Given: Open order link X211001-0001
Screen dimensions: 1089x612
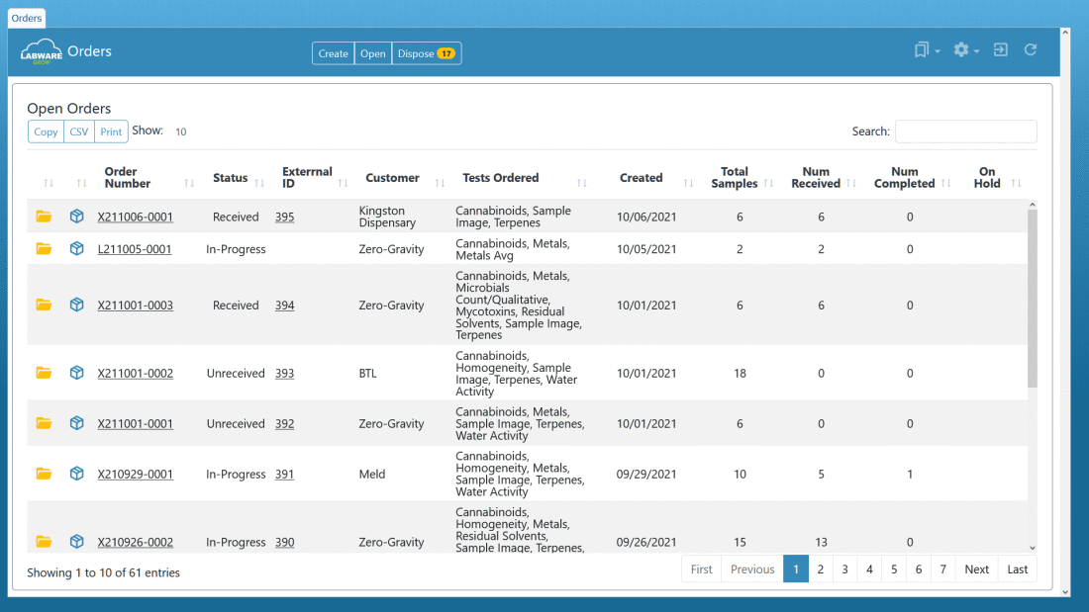Looking at the screenshot, I should pos(135,424).
